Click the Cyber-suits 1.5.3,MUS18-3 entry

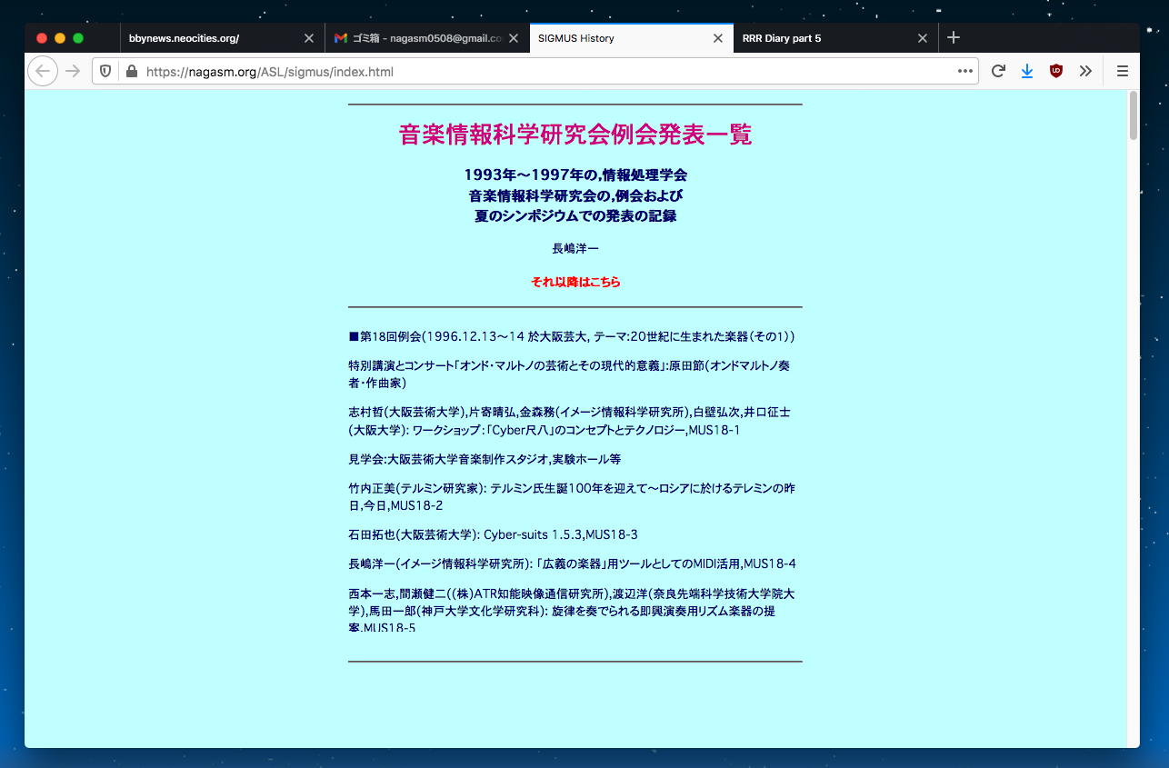493,534
